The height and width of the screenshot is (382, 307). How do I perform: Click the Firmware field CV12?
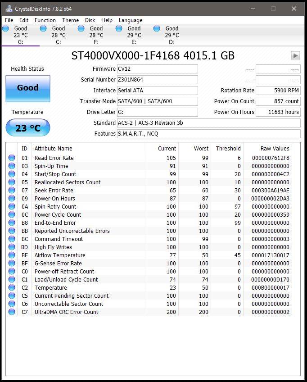(x=157, y=69)
